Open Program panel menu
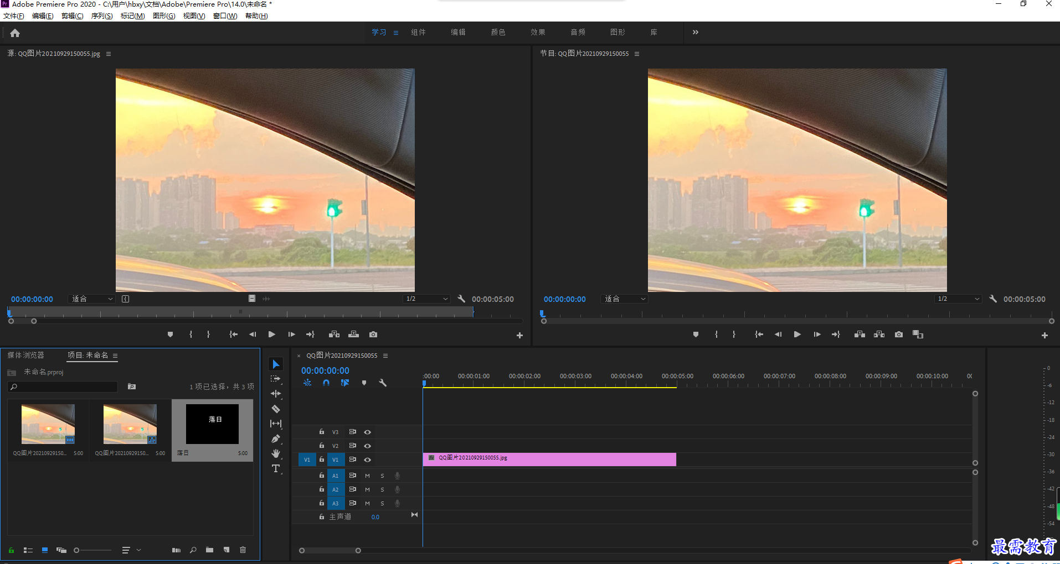The width and height of the screenshot is (1060, 564). [637, 54]
